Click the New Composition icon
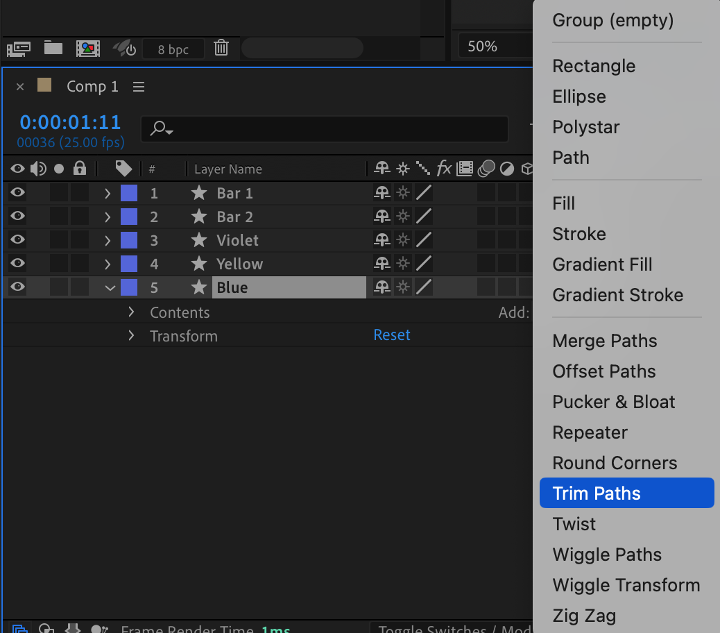 (87, 48)
